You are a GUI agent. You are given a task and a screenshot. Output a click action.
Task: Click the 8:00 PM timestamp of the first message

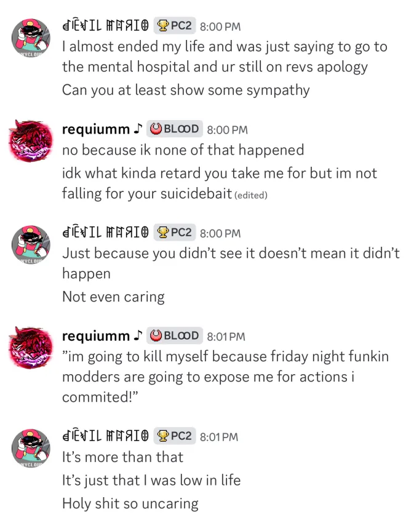(x=220, y=26)
